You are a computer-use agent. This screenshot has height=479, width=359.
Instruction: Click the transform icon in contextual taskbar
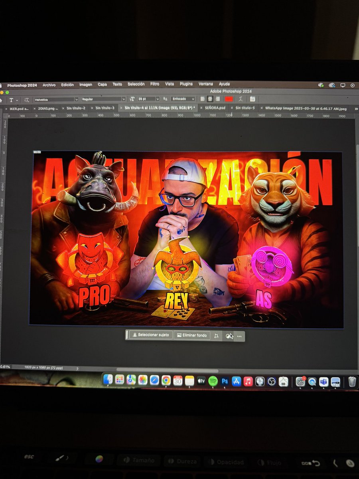pyautogui.click(x=217, y=336)
